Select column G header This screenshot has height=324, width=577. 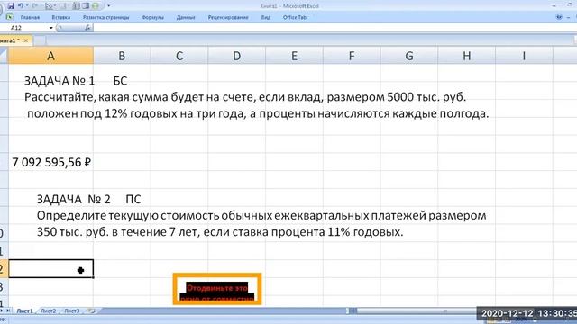pos(408,56)
